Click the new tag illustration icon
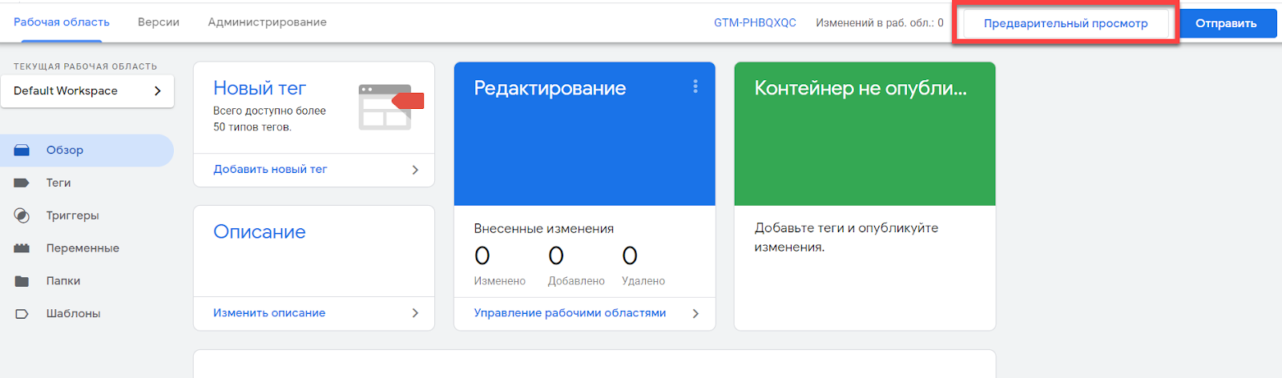Image resolution: width=1282 pixels, height=378 pixels. point(391,107)
